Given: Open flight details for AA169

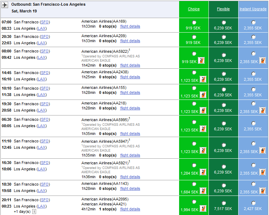Looking at the screenshot, I should [x=130, y=27].
